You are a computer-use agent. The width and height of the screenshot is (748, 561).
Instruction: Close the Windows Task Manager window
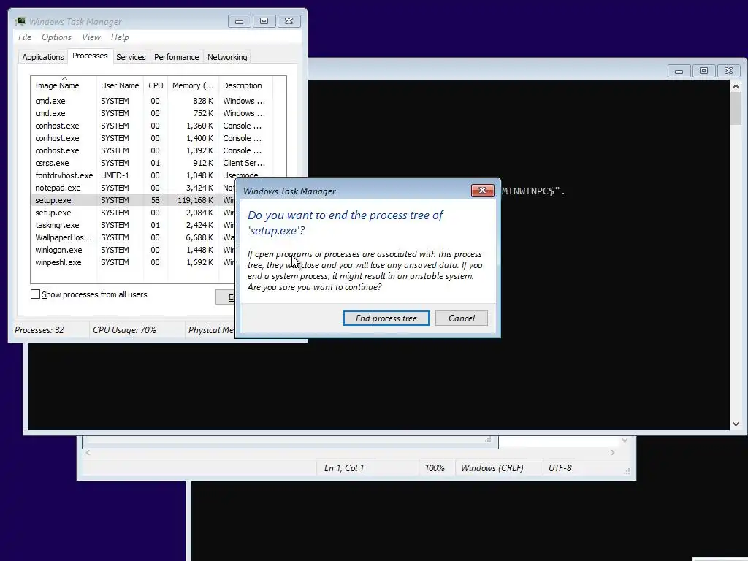[x=289, y=21]
